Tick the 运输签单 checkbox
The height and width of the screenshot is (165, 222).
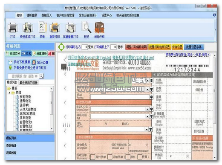[x=110, y=157]
